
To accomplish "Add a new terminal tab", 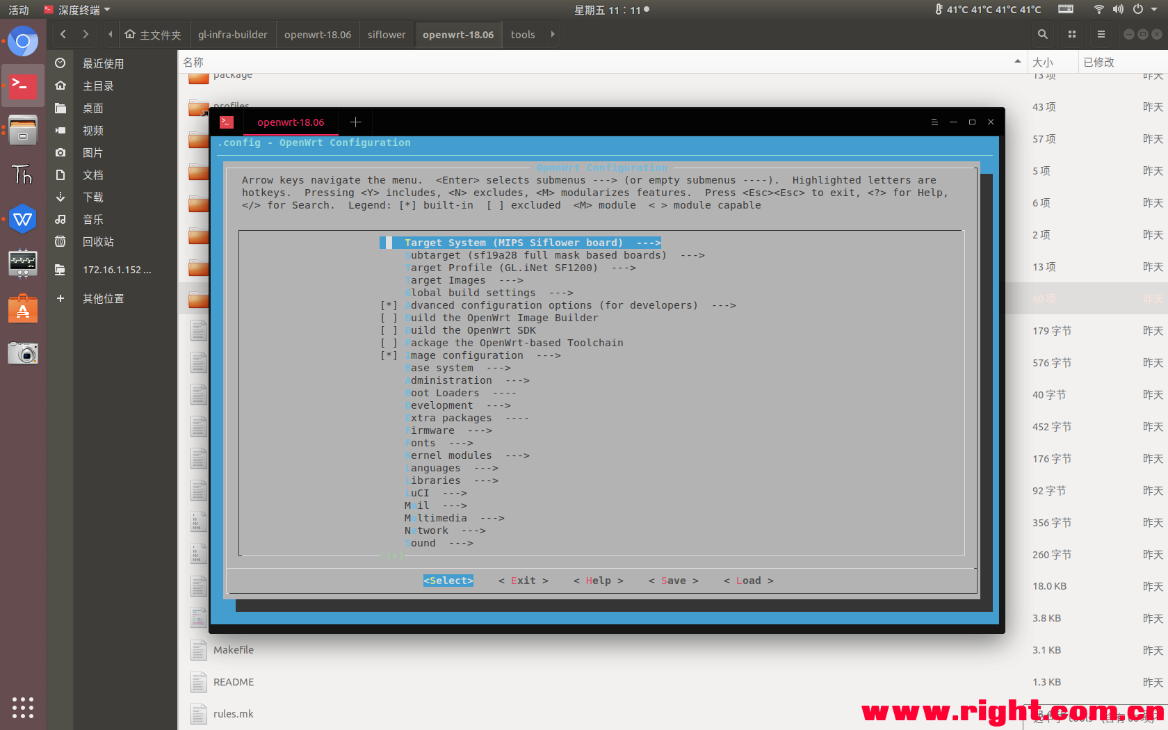I will coord(355,122).
